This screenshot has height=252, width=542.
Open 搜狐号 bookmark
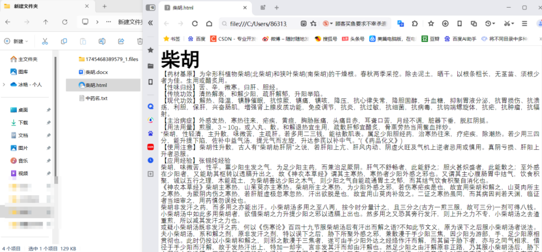(326, 39)
